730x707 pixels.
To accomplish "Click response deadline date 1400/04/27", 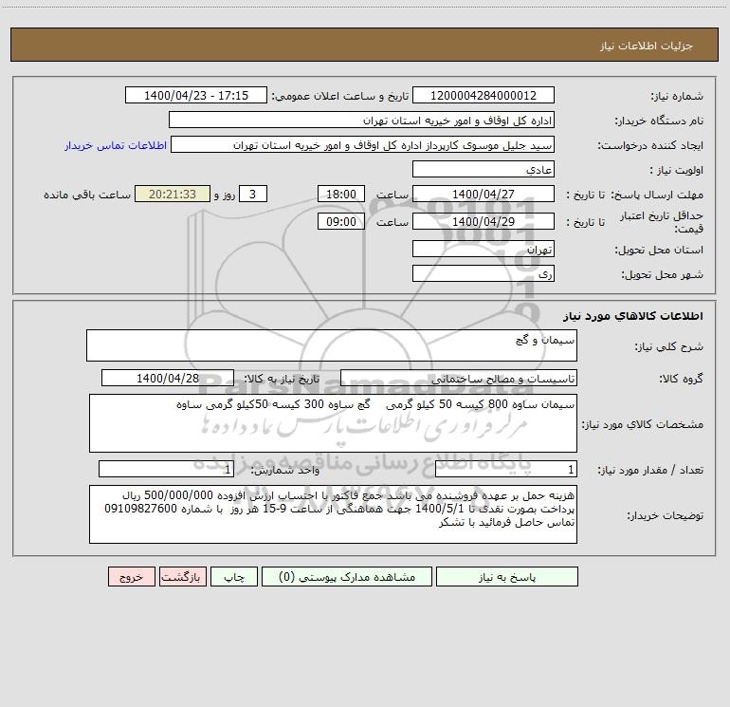I will (x=484, y=194).
